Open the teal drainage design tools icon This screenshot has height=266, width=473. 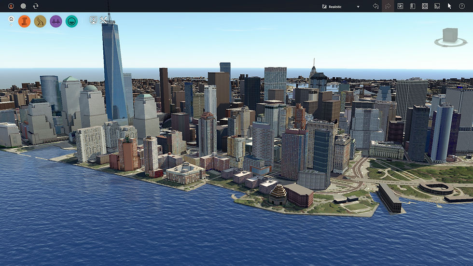point(71,21)
